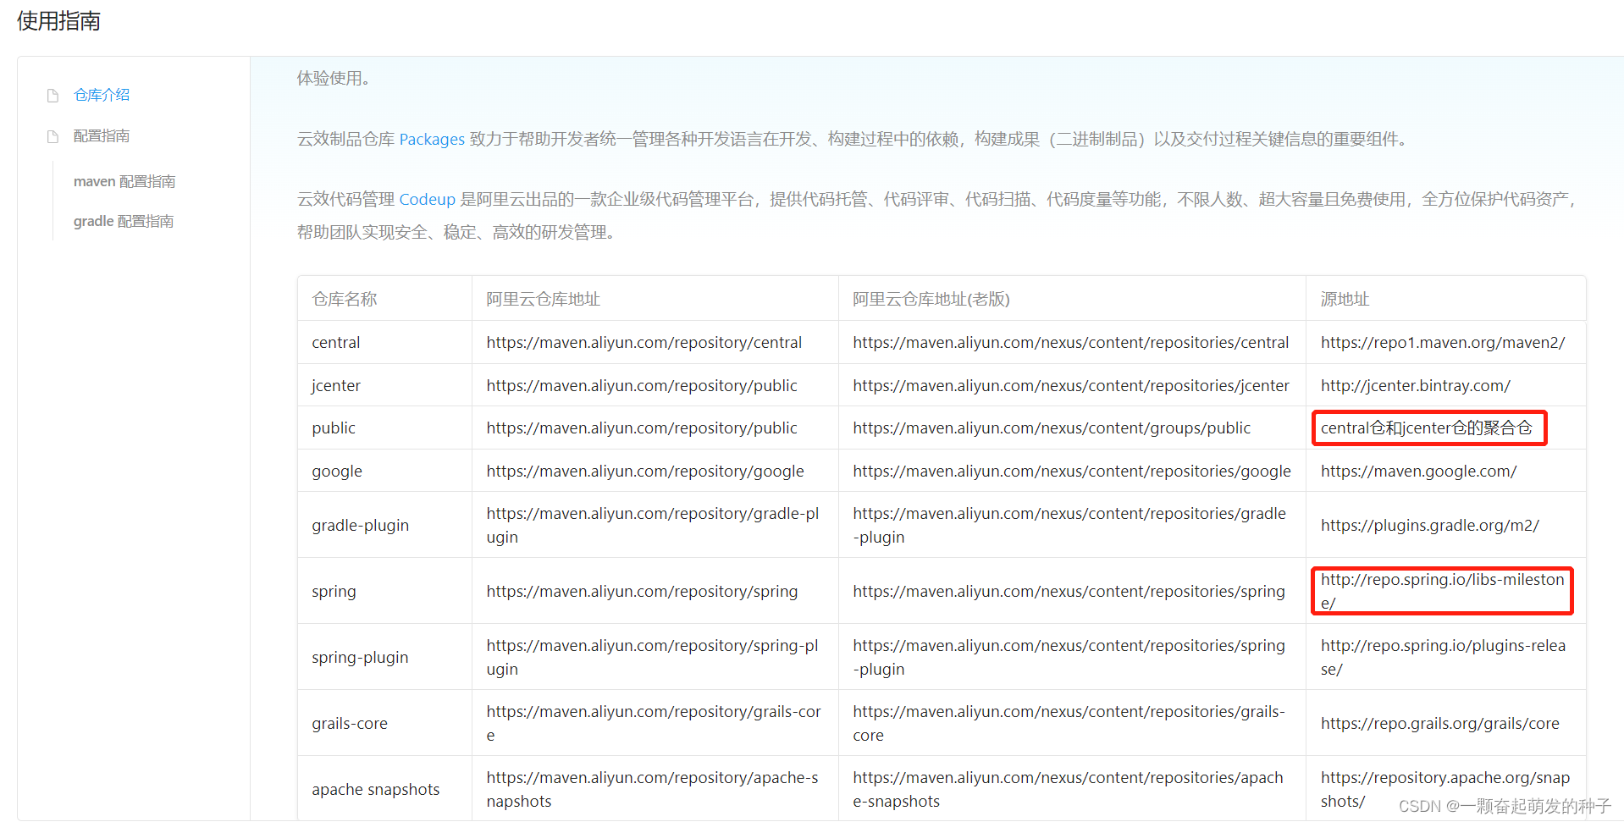Click the document icon beside 仓库介绍
This screenshot has height=822, width=1624.
coord(53,96)
